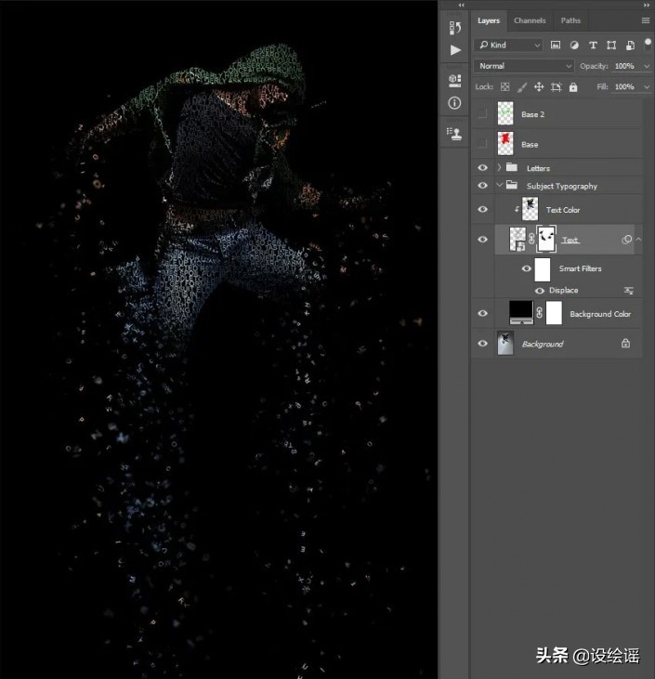
Task: Click the Background Color black fill swatch
Action: click(521, 313)
